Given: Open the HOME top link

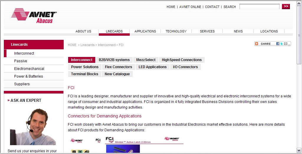Looking at the screenshot, I should 171,7.
